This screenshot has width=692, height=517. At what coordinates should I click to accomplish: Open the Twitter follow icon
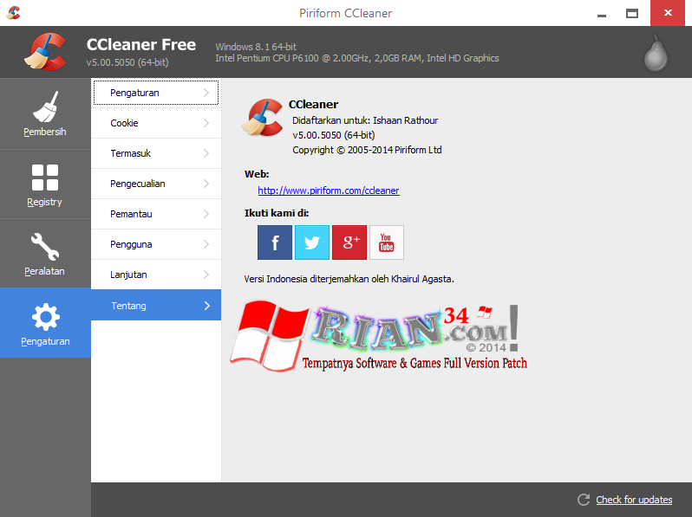[312, 242]
